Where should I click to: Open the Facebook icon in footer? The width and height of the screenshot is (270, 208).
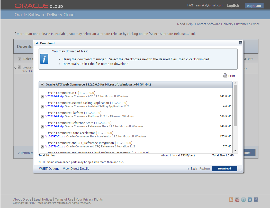coord(256,200)
